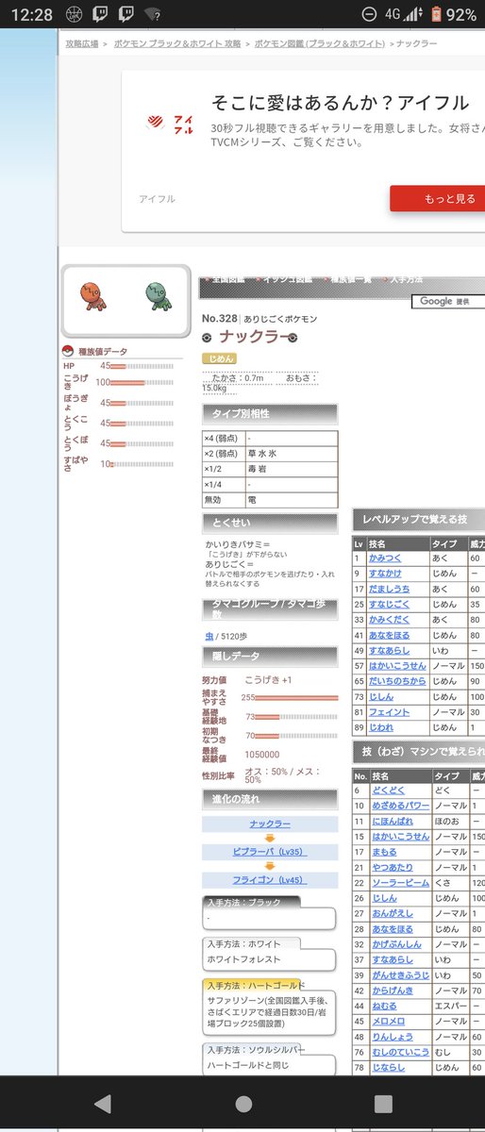Tap the Android back navigation button
The width and height of the screenshot is (485, 1132).
coord(102,1104)
